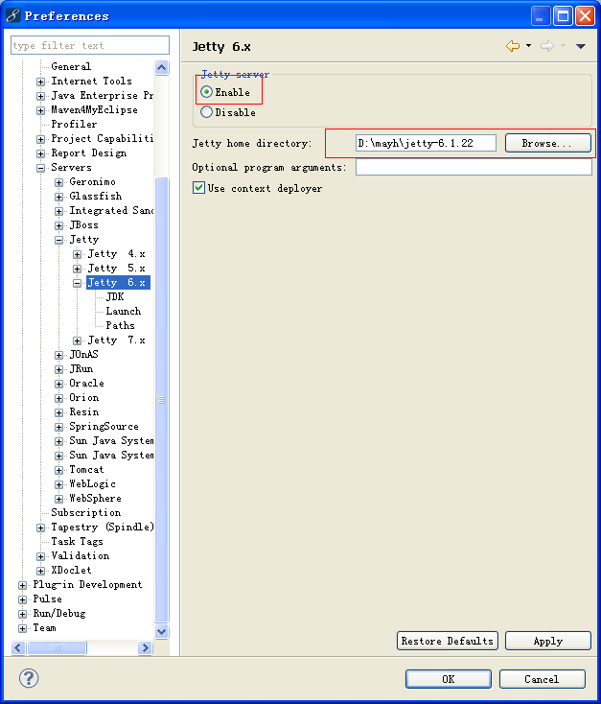Collapse the Jetty 6.x node
The width and height of the screenshot is (601, 704).
click(78, 283)
